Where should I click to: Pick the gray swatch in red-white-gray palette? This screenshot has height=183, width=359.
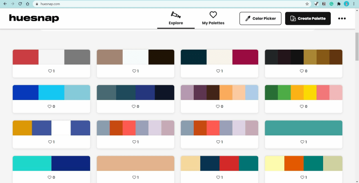coord(77,57)
